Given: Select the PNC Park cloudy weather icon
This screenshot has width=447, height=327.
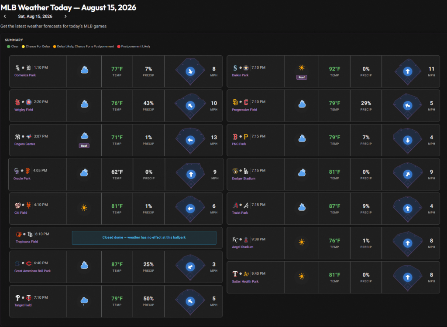Looking at the screenshot, I should (302, 139).
